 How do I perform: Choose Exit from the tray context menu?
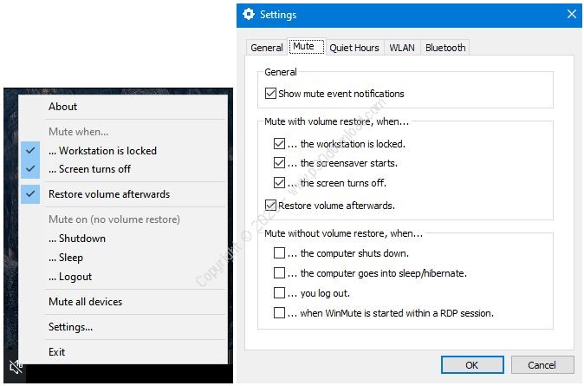click(x=56, y=352)
